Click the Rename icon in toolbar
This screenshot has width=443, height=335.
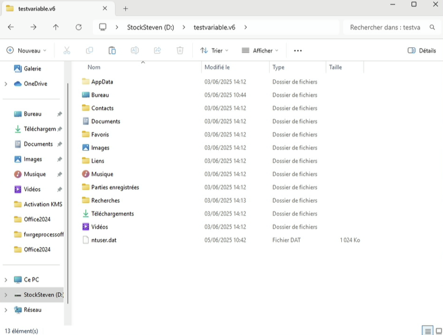(135, 50)
